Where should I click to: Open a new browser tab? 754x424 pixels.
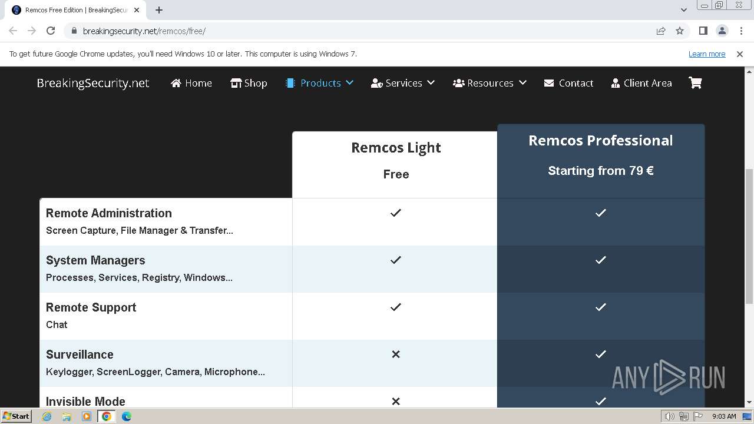[159, 10]
